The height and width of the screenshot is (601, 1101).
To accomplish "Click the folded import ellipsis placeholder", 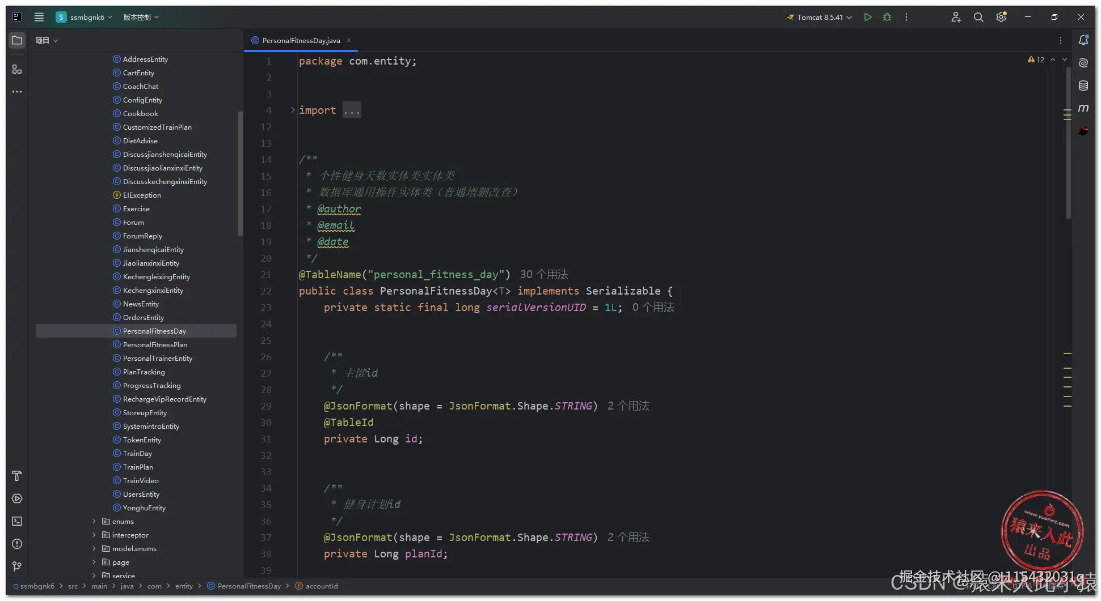I will [352, 110].
